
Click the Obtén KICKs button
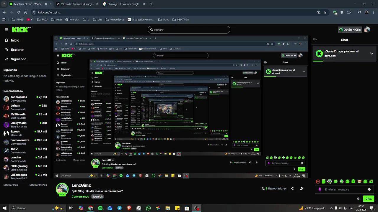coord(350,30)
